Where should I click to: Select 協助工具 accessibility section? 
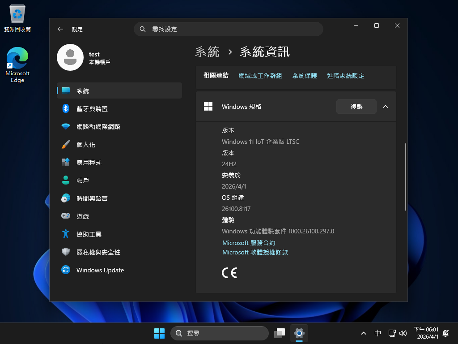(89, 234)
